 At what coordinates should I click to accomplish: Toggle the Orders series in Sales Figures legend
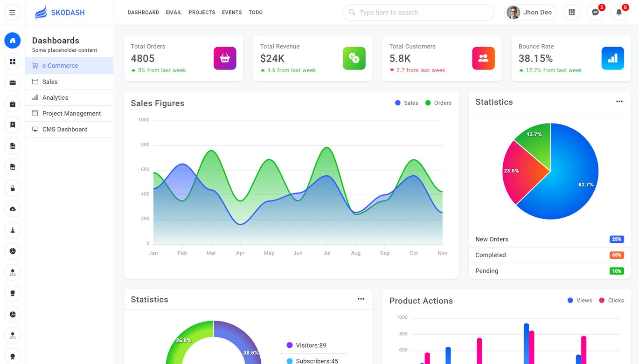pos(438,103)
